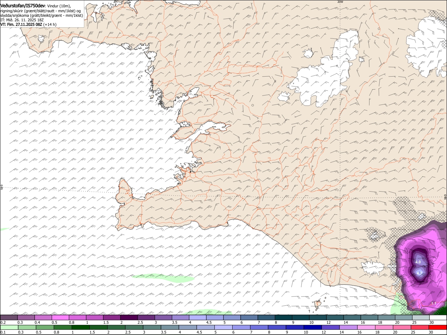Select lower legend swatch between 5 and 6
The height and width of the screenshot is (335, 447).
(x=224, y=327)
